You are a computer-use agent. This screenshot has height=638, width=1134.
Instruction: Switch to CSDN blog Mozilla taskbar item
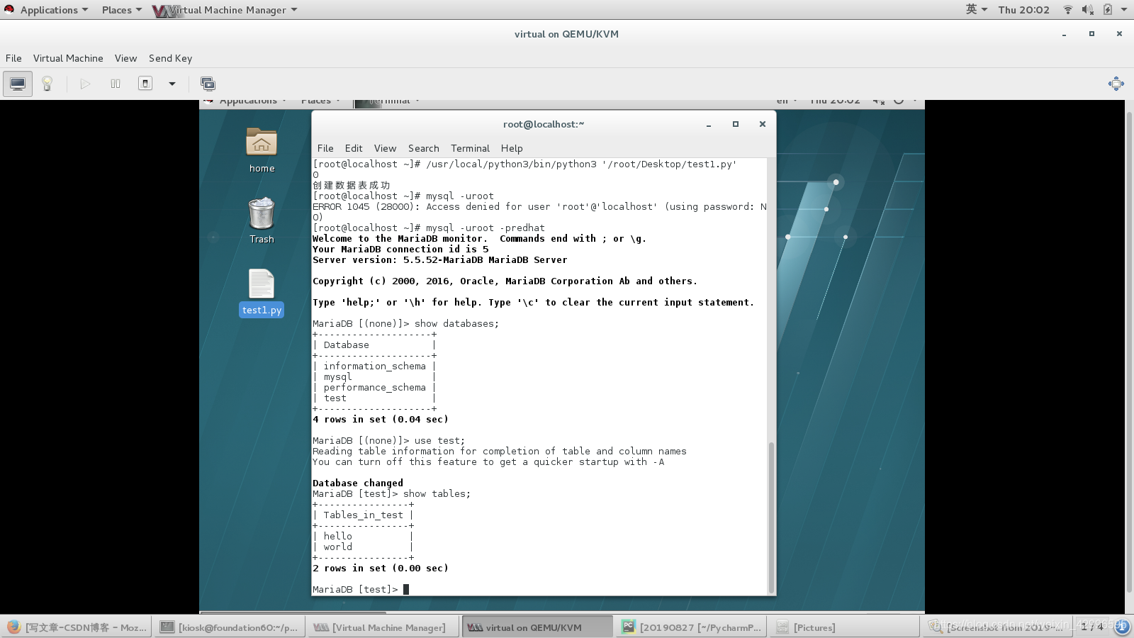(77, 627)
